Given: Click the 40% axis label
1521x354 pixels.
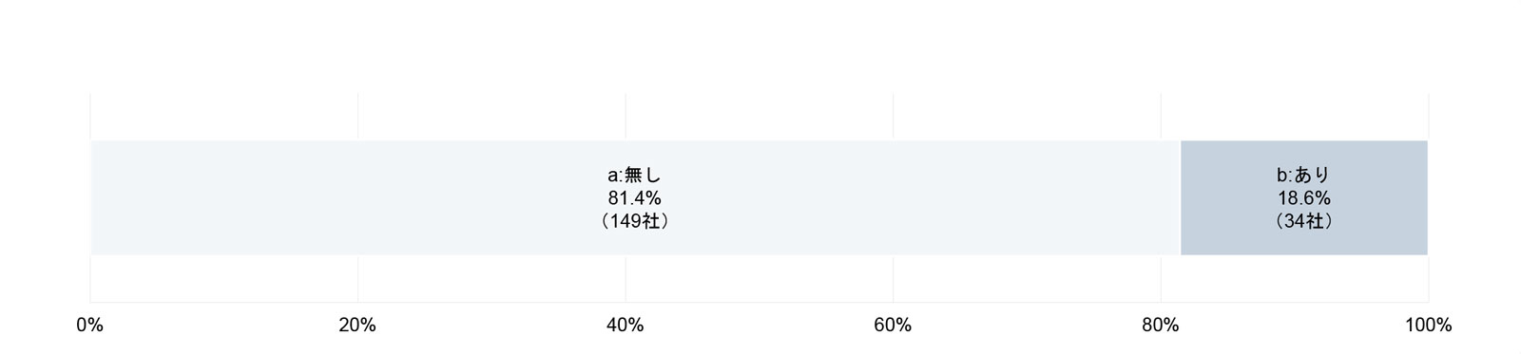Looking at the screenshot, I should (x=625, y=326).
